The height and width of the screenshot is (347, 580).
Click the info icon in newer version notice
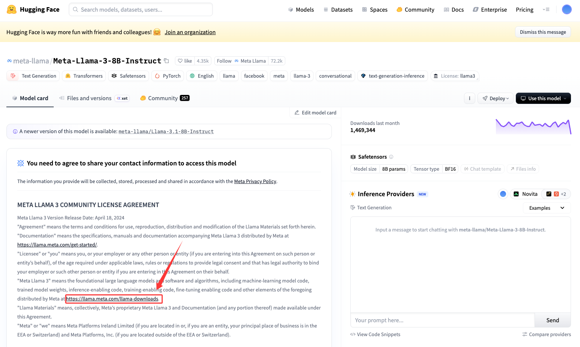[15, 132]
